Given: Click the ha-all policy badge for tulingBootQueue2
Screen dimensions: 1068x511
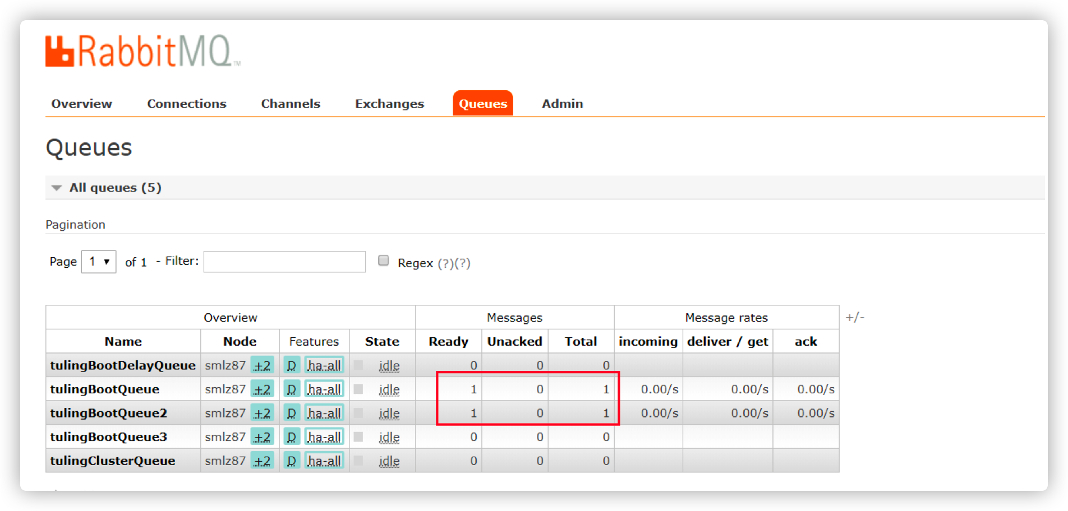Looking at the screenshot, I should point(324,413).
